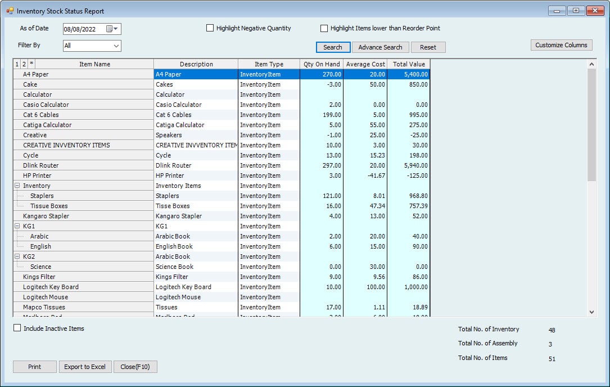Collapse the Inventory tree group

[17, 186]
